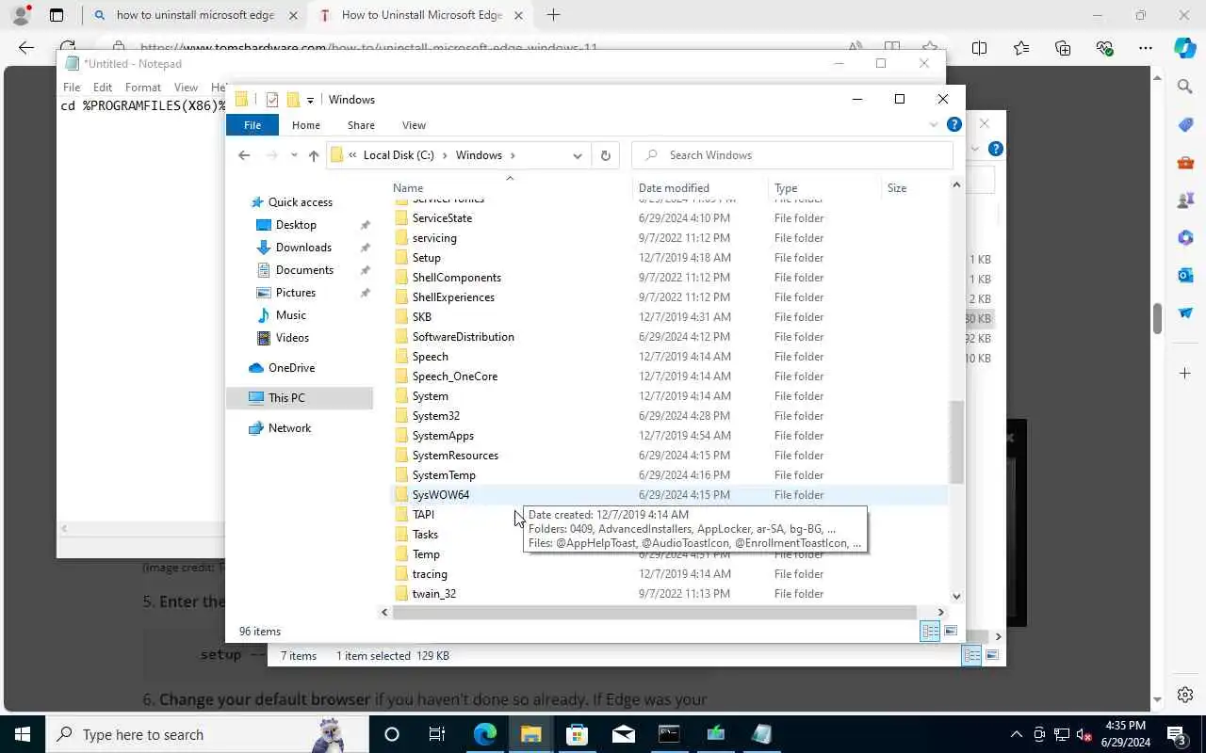Viewport: 1206px width, 753px height.
Task: Open Edge Settings and more menu
Action: 1146,48
